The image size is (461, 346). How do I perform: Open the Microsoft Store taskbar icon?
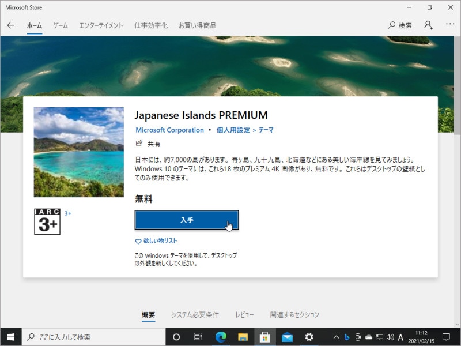pos(266,337)
